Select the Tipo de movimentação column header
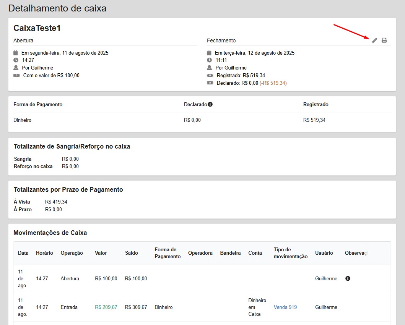Viewport: 405px width, 325px height. (x=290, y=253)
